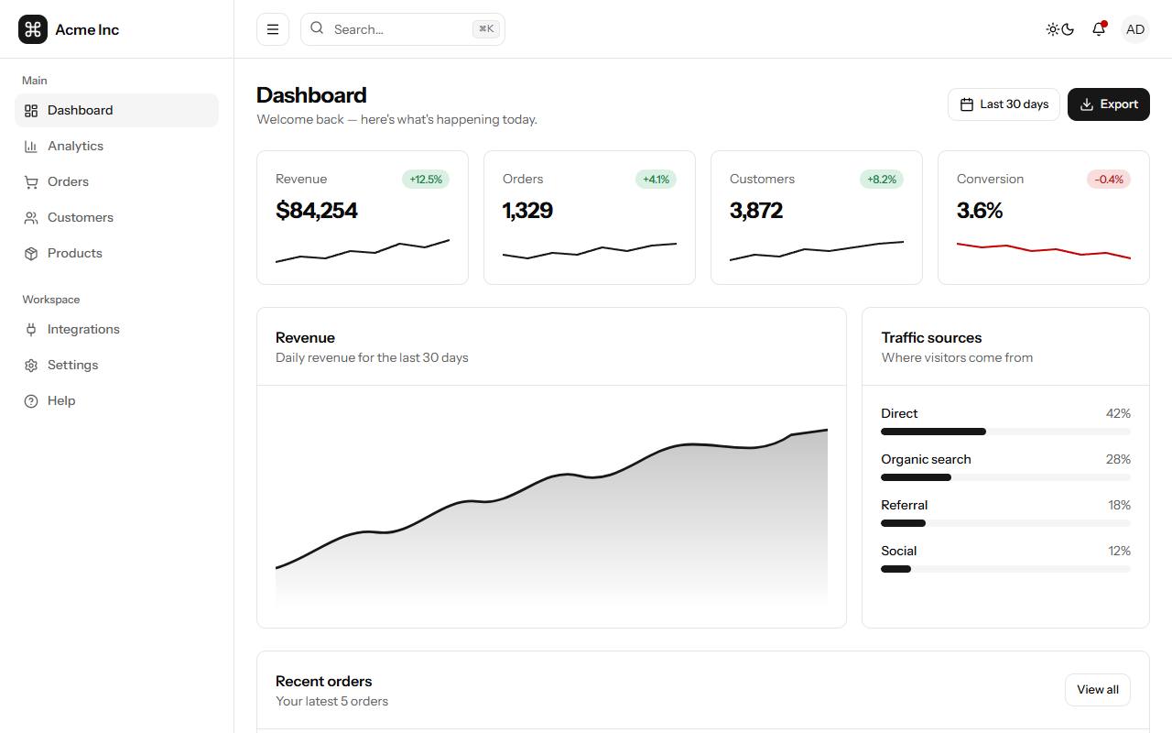
Task: Click the Help question mark icon
Action: coord(31,401)
